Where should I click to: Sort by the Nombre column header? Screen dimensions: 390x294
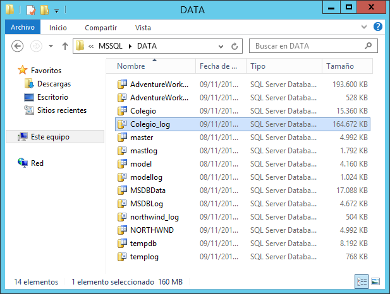pyautogui.click(x=151, y=66)
